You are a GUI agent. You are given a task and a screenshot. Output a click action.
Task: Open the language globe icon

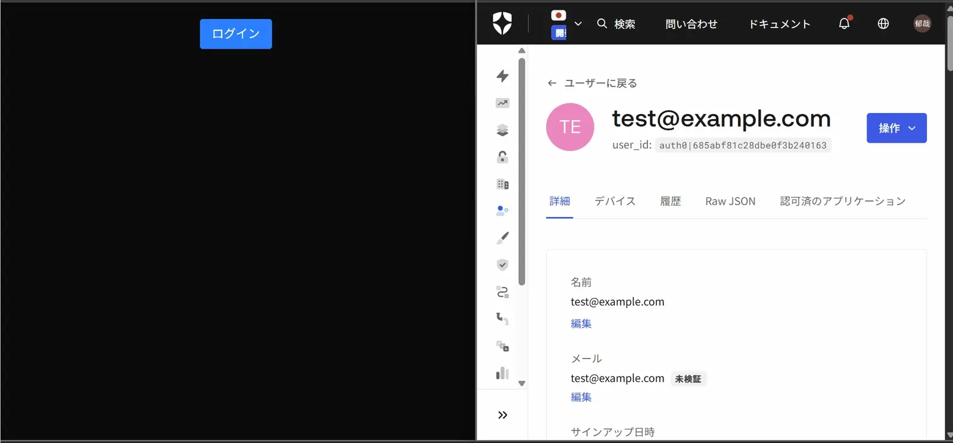coord(883,24)
